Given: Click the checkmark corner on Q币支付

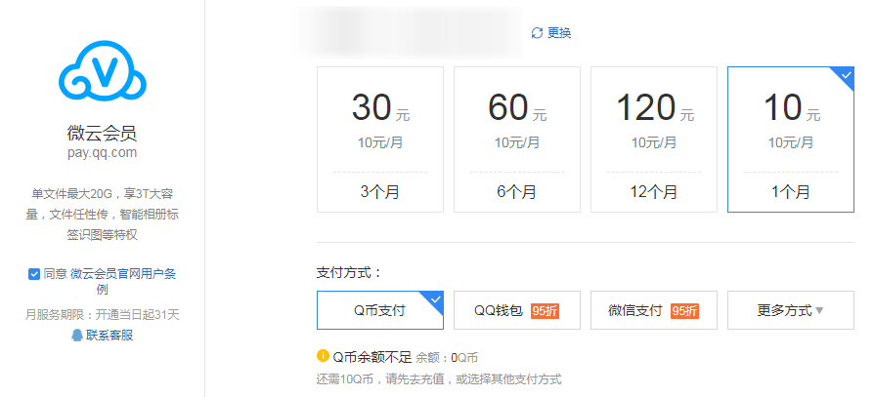Looking at the screenshot, I should point(437,298).
